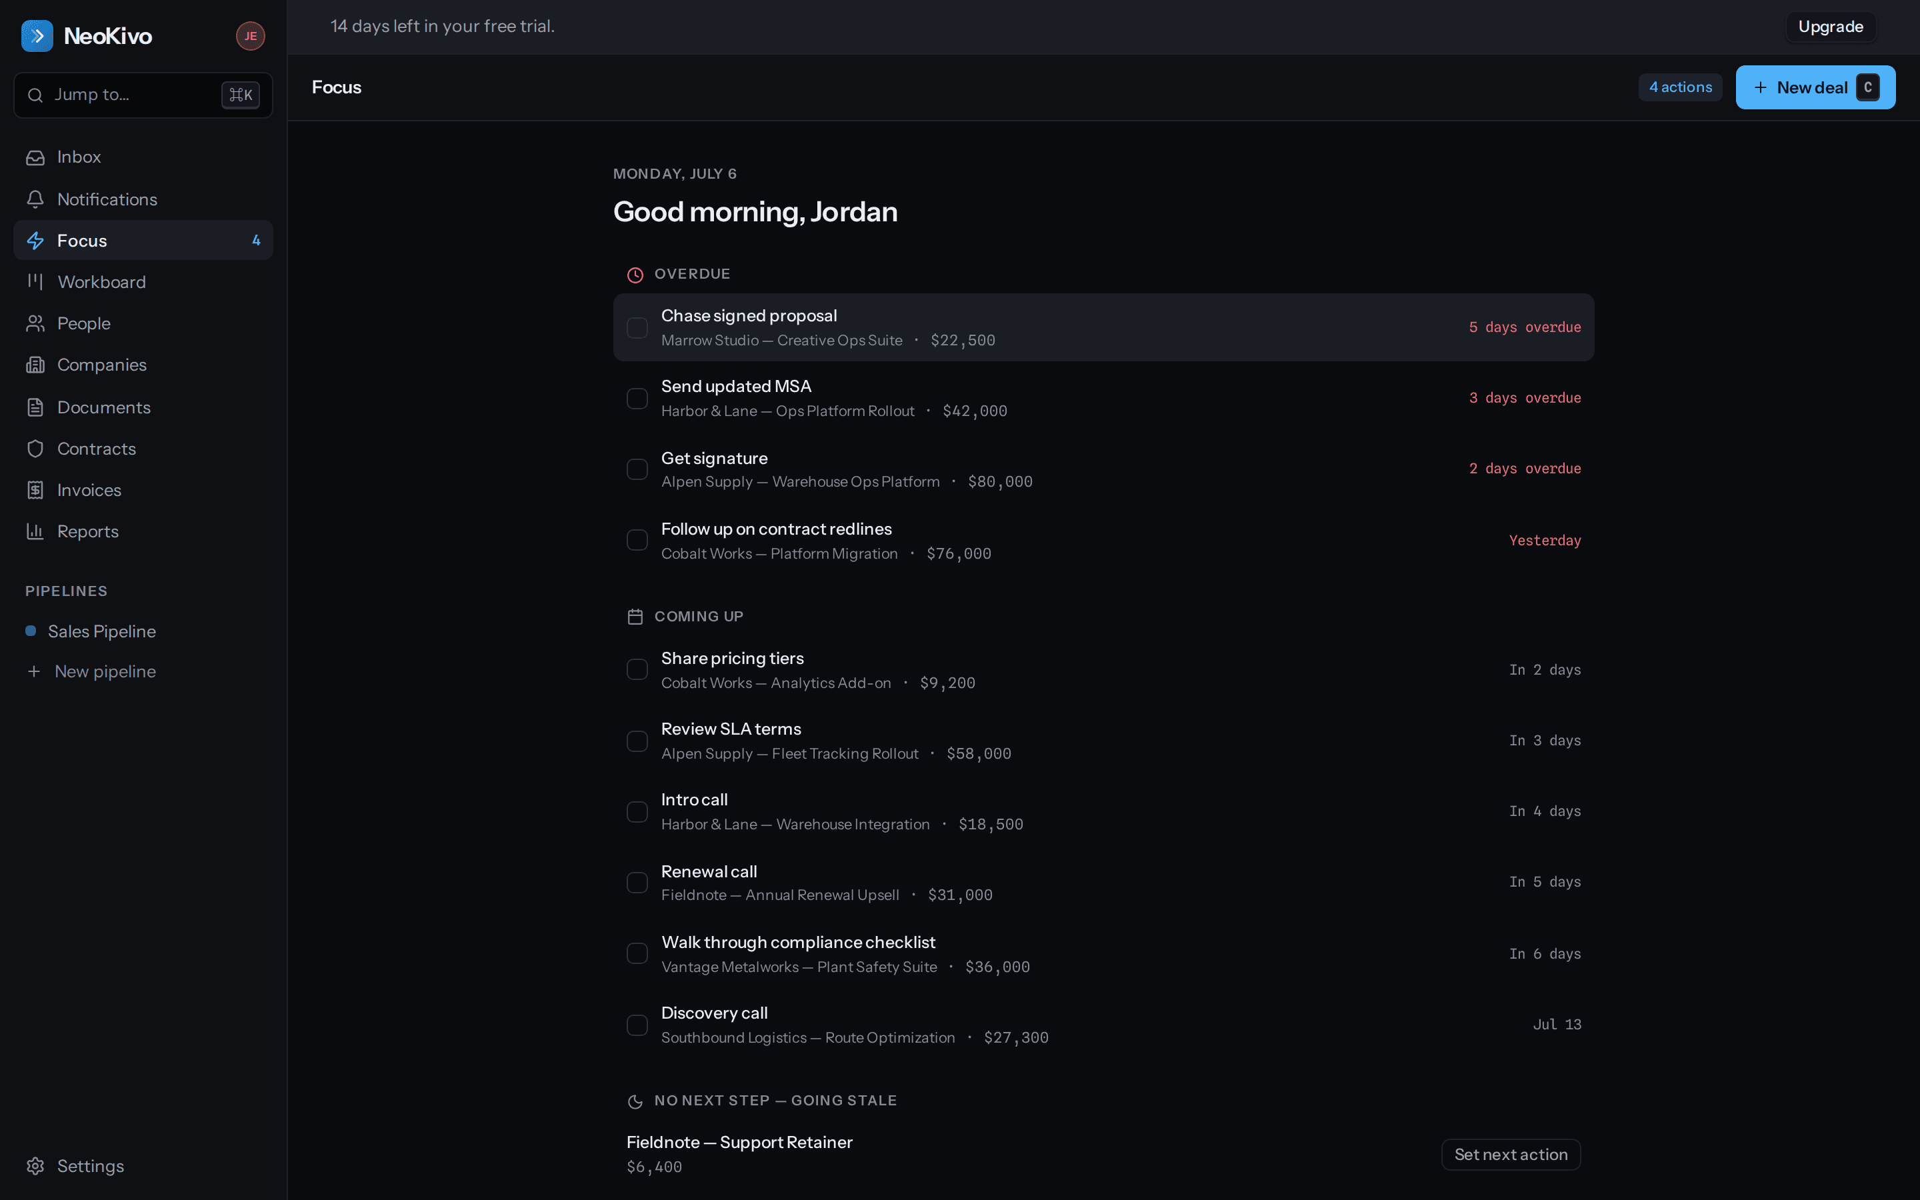Open the Inbox tray icon
Screen dimensions: 1920x1200
click(35, 157)
